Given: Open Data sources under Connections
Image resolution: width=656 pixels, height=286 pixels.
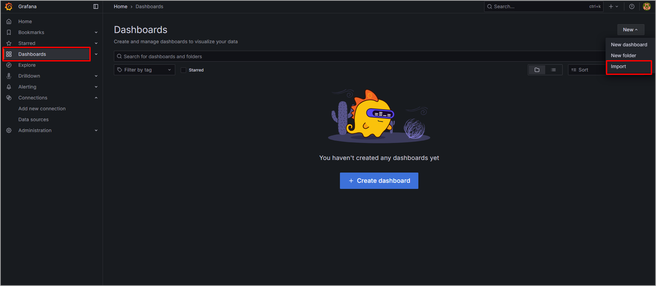Looking at the screenshot, I should pyautogui.click(x=33, y=120).
